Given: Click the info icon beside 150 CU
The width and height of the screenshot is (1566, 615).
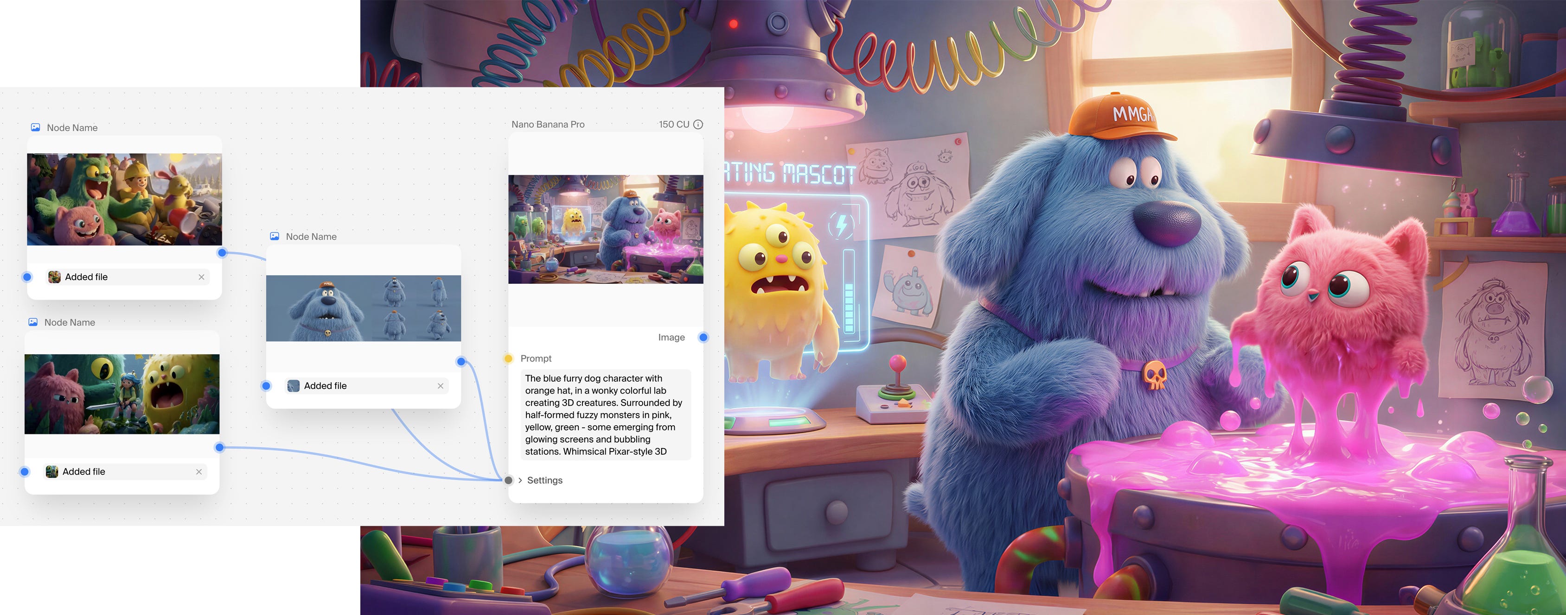Looking at the screenshot, I should pyautogui.click(x=698, y=125).
